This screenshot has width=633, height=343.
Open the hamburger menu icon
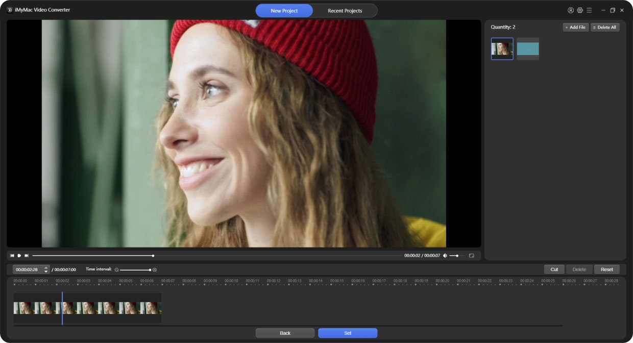point(589,10)
